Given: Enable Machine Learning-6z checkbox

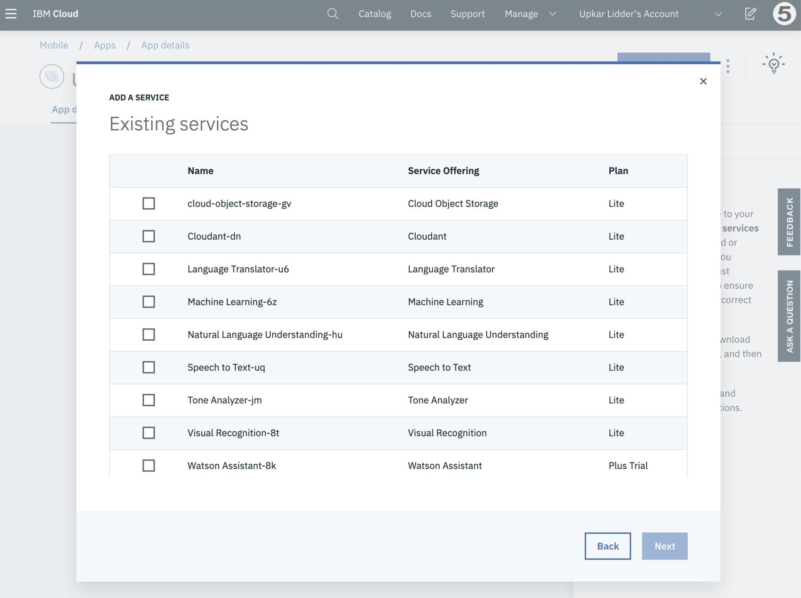Looking at the screenshot, I should [149, 302].
